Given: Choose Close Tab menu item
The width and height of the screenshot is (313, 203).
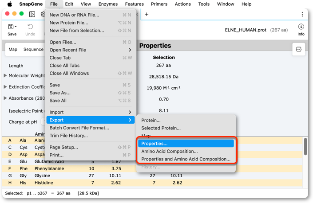Looking at the screenshot, I should tap(91, 58).
